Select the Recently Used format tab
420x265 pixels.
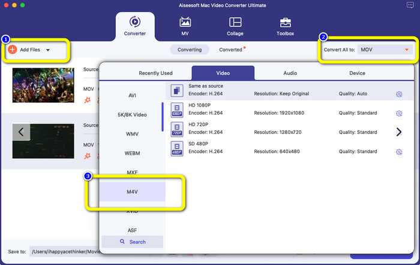pyautogui.click(x=155, y=73)
